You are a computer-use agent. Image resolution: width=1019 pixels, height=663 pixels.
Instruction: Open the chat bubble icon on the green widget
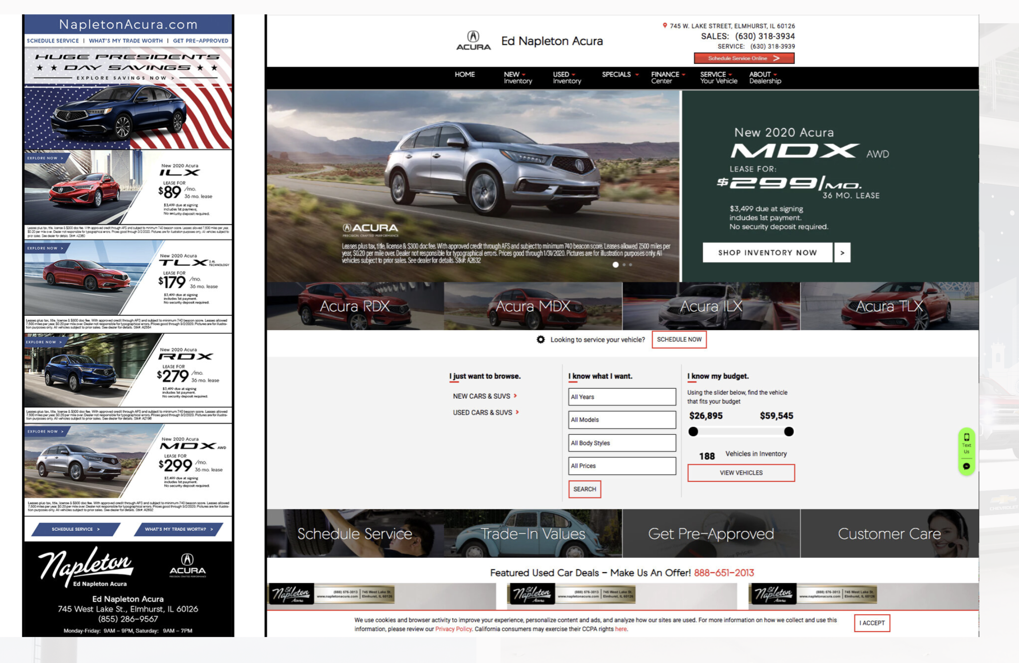click(966, 466)
